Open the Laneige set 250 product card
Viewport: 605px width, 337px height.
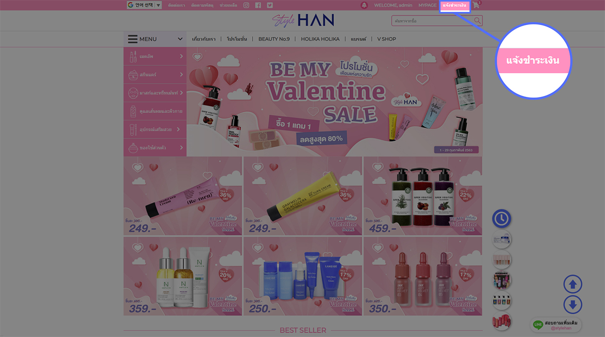click(x=303, y=276)
